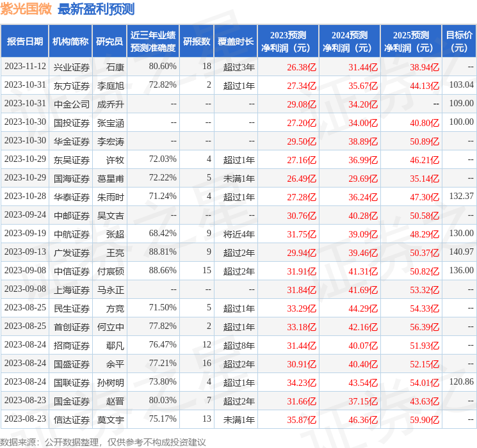The height and width of the screenshot is (448, 477).
Task: Click analyst name 莫文宇
Action: click(111, 420)
